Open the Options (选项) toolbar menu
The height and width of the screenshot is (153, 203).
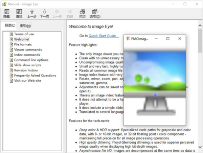(x=95, y=14)
